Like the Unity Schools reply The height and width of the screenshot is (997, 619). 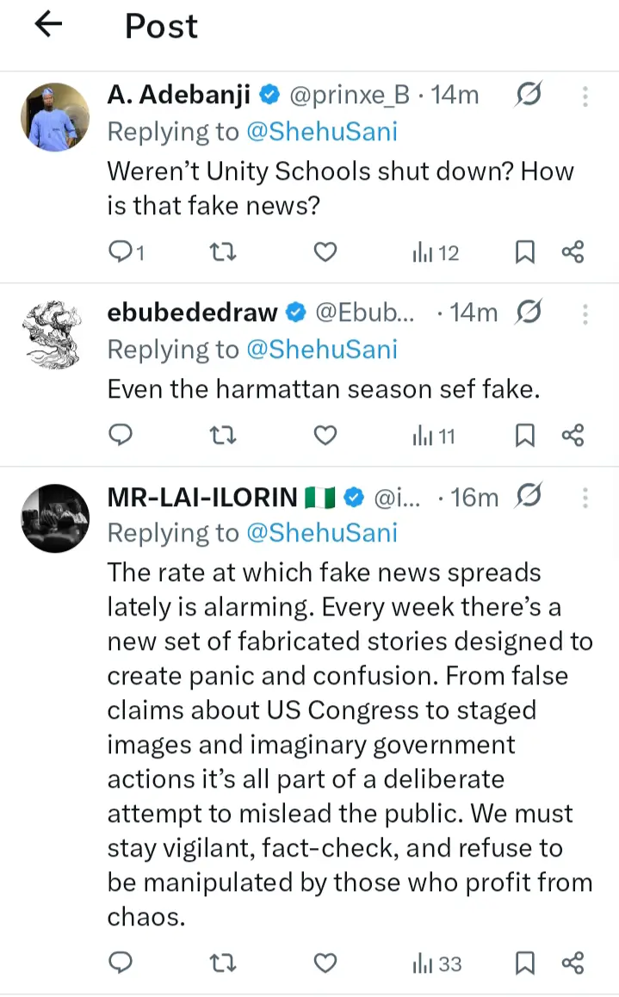[324, 252]
